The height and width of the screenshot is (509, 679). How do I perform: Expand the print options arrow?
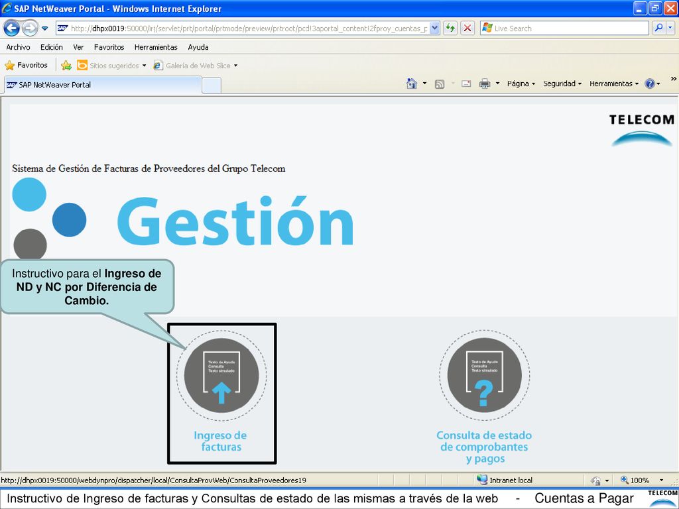pyautogui.click(x=497, y=84)
